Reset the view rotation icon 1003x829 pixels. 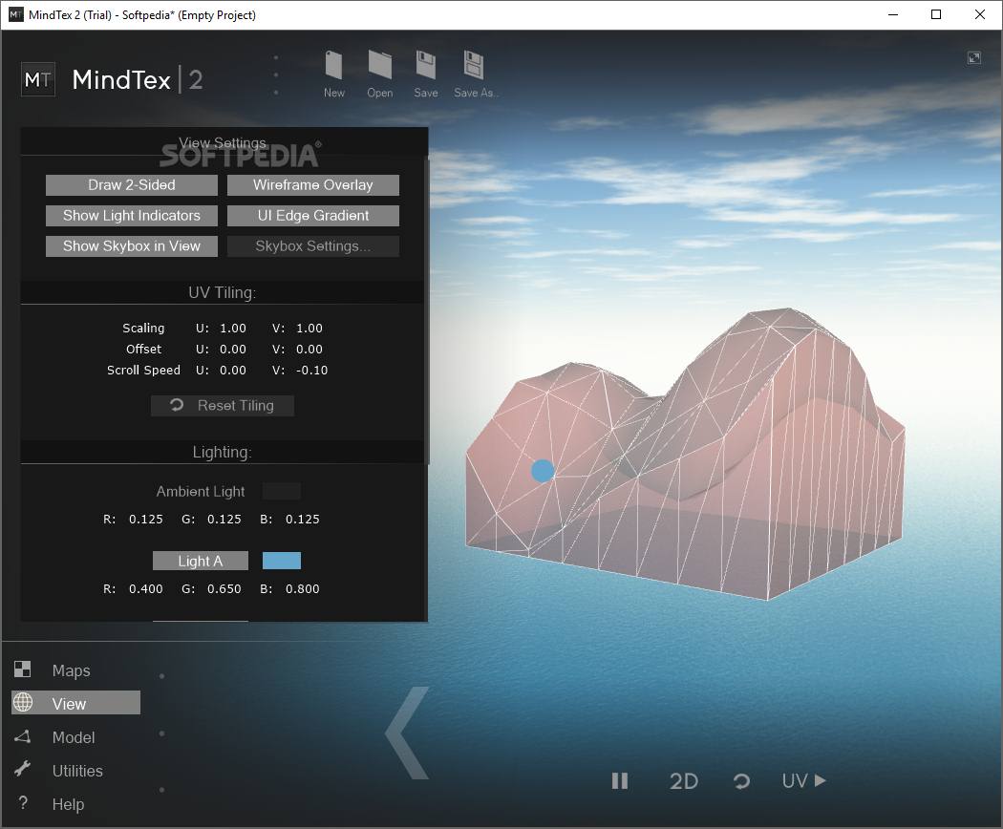click(741, 781)
